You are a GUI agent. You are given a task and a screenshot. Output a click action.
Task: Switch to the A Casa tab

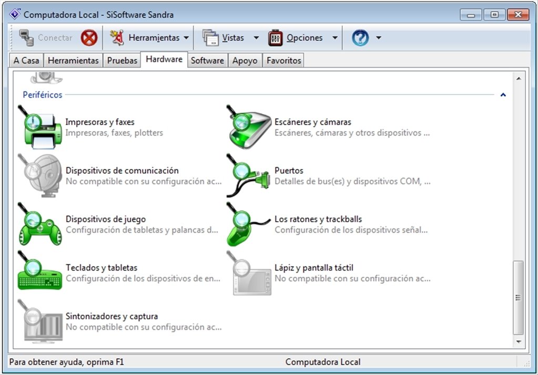26,60
